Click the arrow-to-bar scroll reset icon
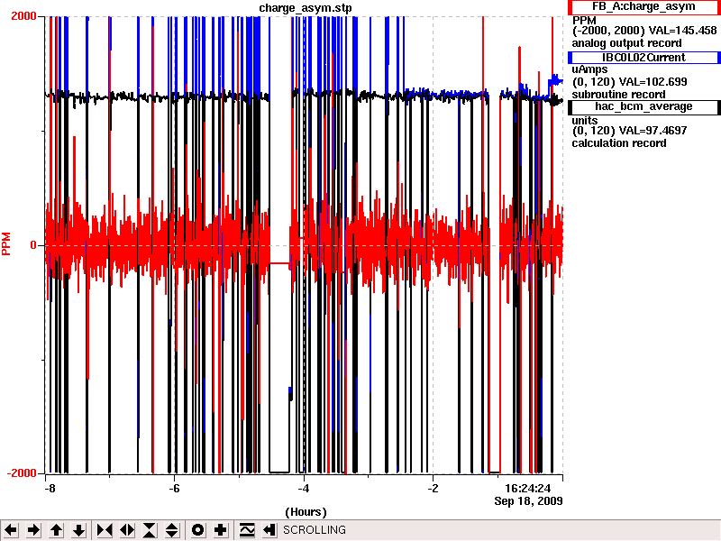721x541 pixels. pyautogui.click(x=269, y=530)
